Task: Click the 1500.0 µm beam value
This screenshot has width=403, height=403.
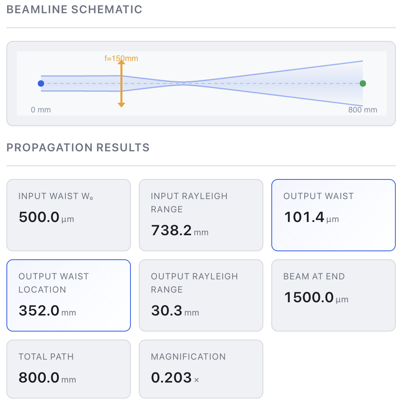Action: 309,298
